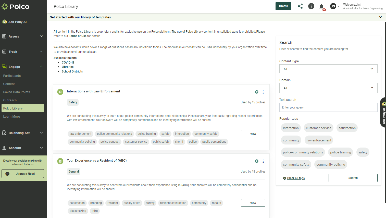The width and height of the screenshot is (386, 218).
Task: View Your Experience as a Resident survey
Action: pyautogui.click(x=253, y=203)
